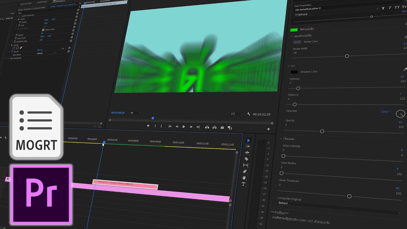Click the black Shadow Color swatch
The height and width of the screenshot is (229, 407).
pos(294,72)
